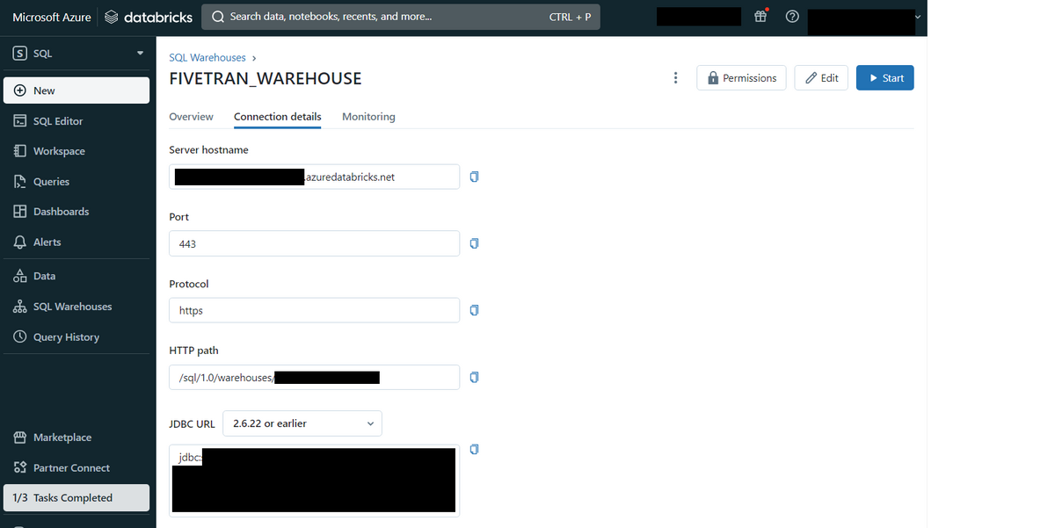Screen dimensions: 1055x528
Task: Click the SQL Warehouses sidebar icon
Action: pyautogui.click(x=19, y=307)
